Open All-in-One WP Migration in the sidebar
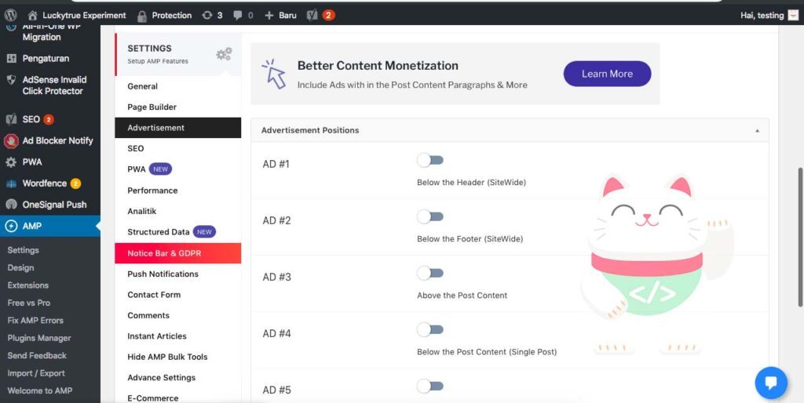The width and height of the screenshot is (804, 403). 50,33
